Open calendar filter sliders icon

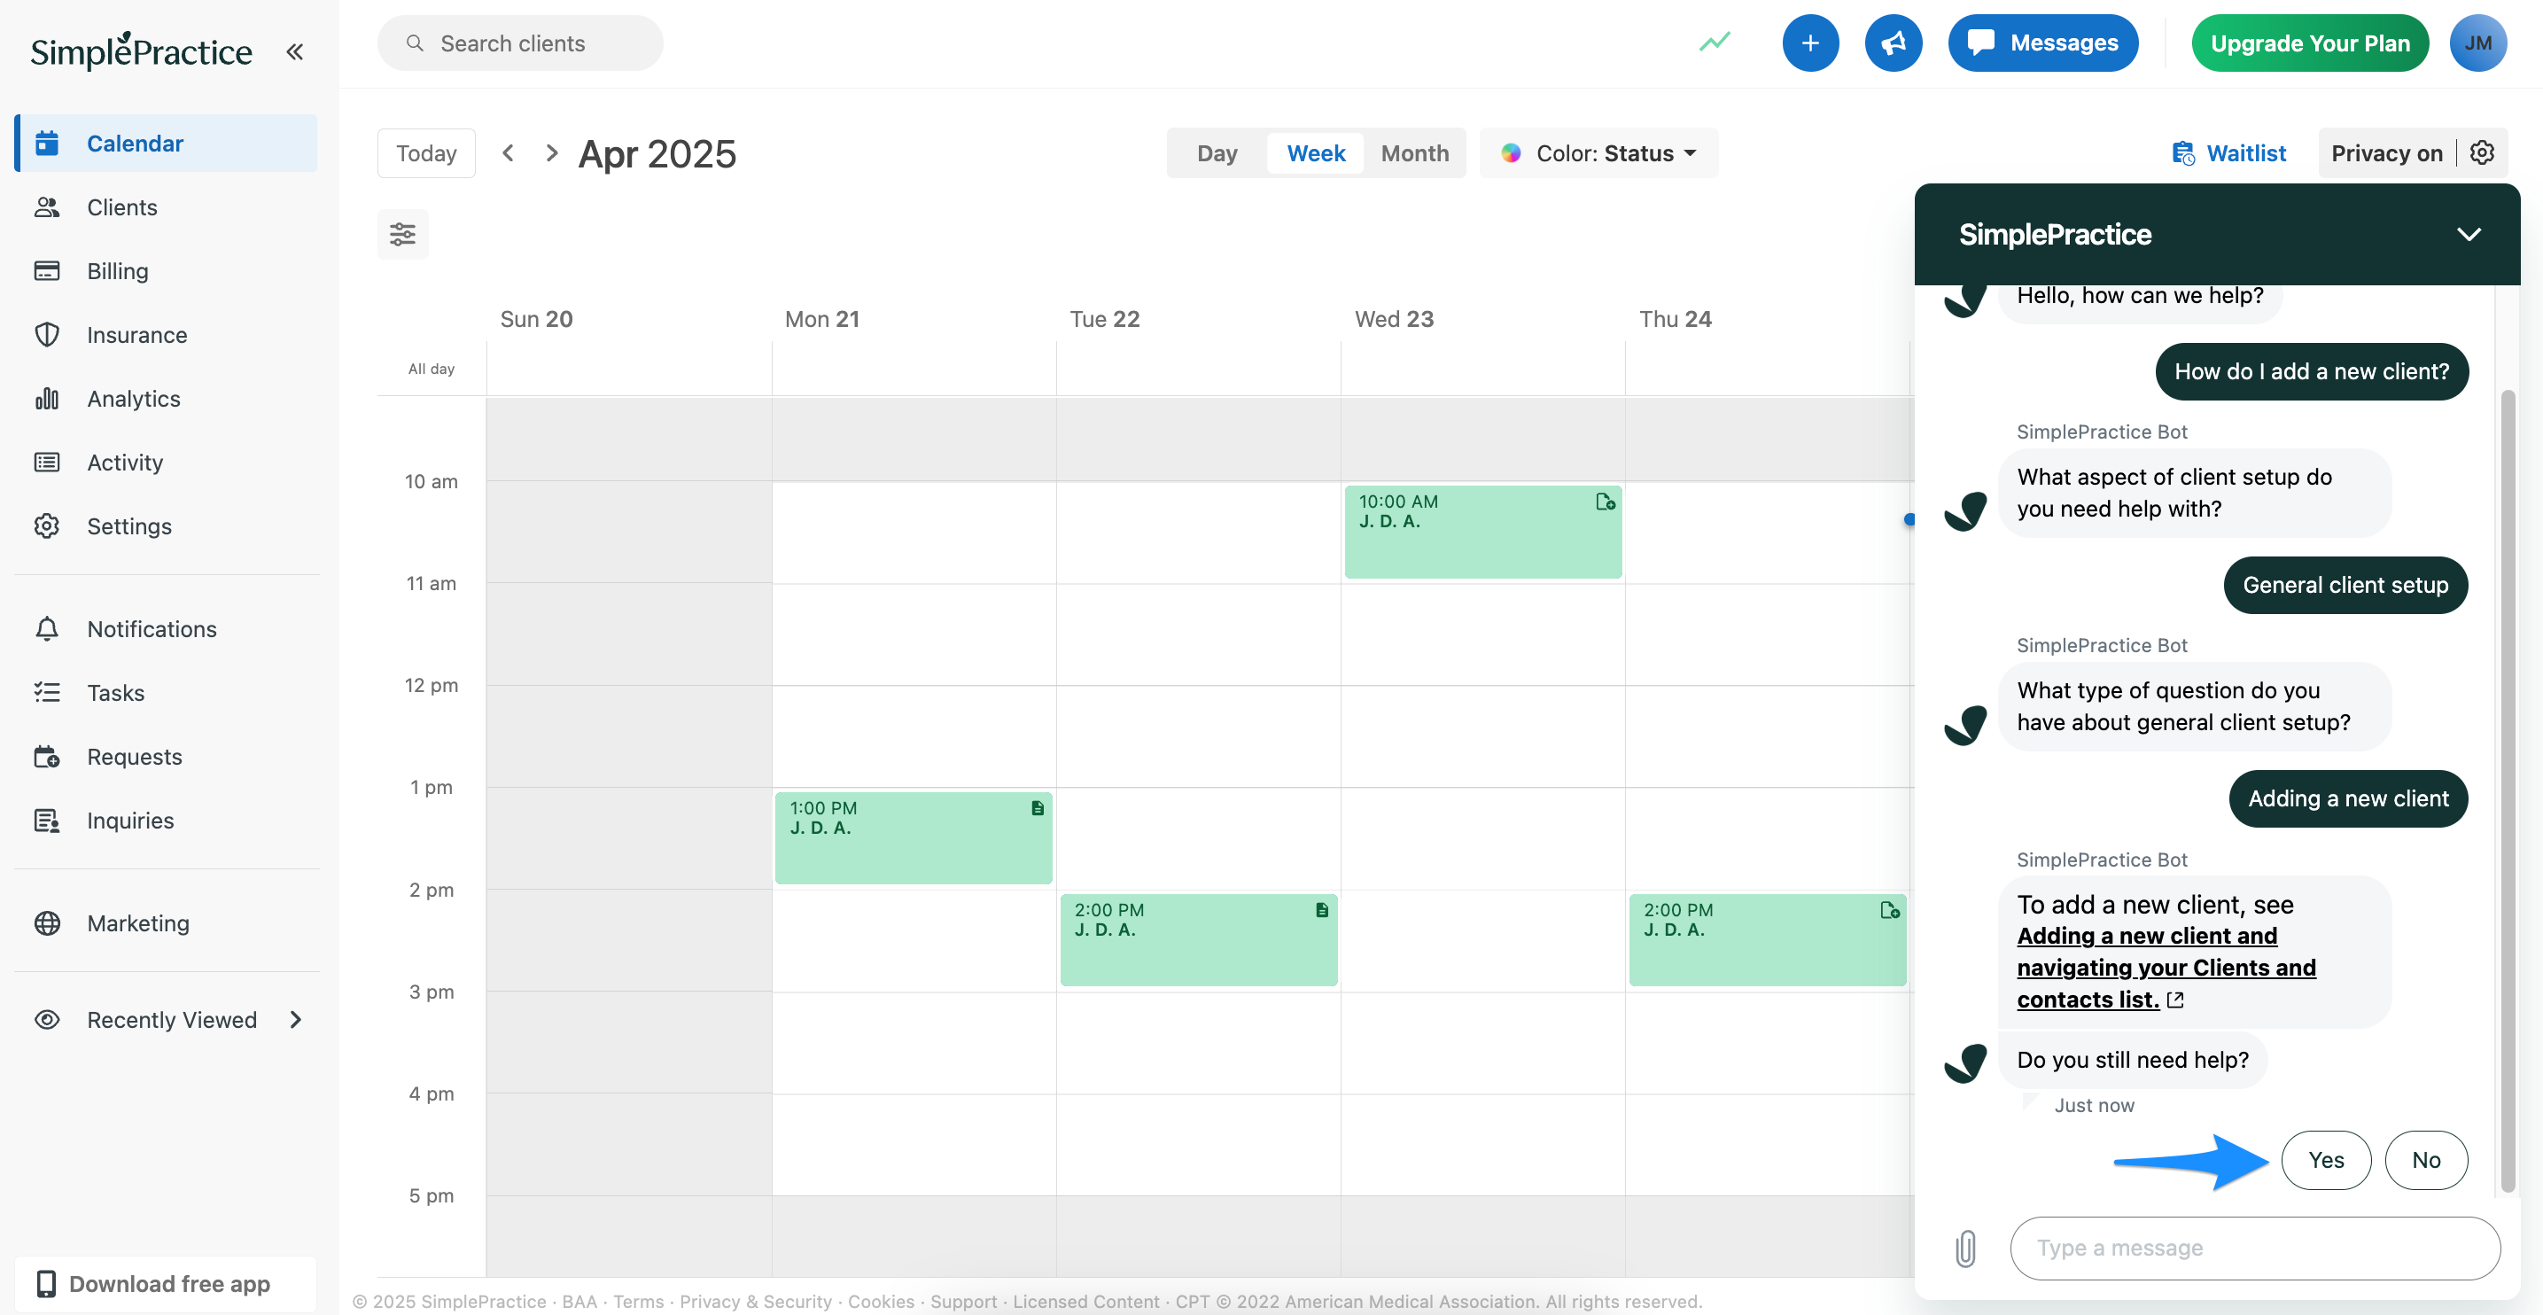coord(403,234)
